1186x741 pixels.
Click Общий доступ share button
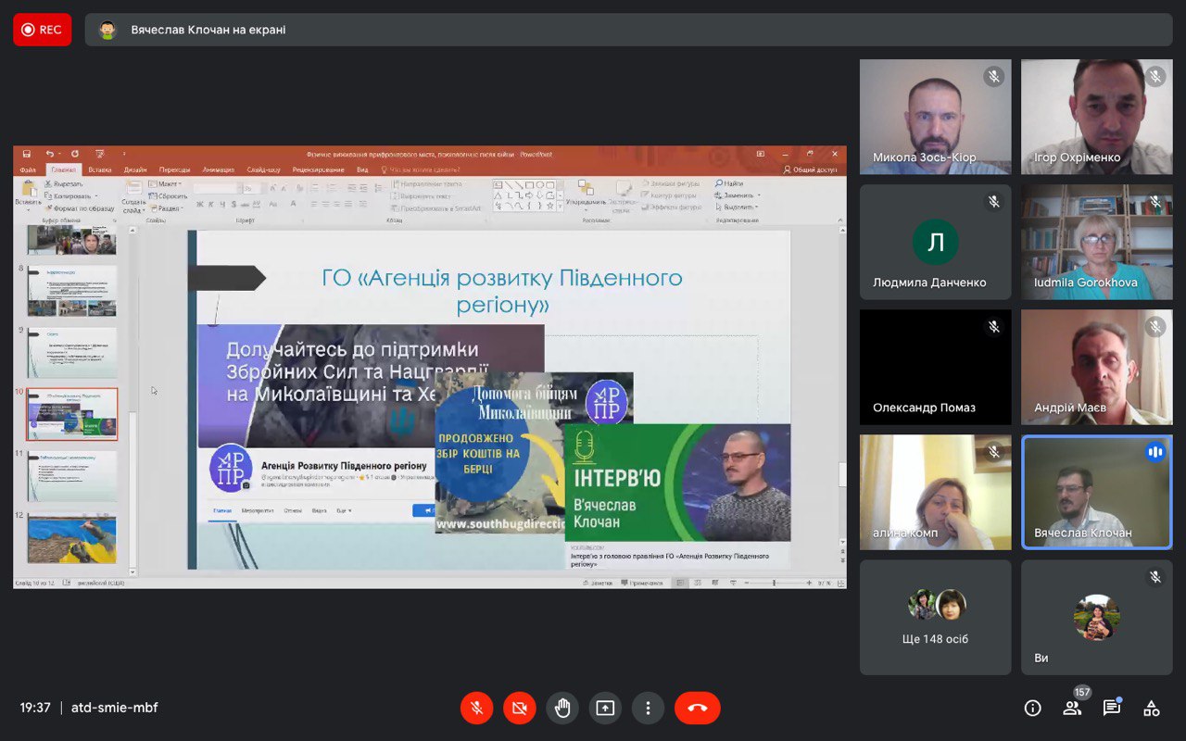click(810, 170)
